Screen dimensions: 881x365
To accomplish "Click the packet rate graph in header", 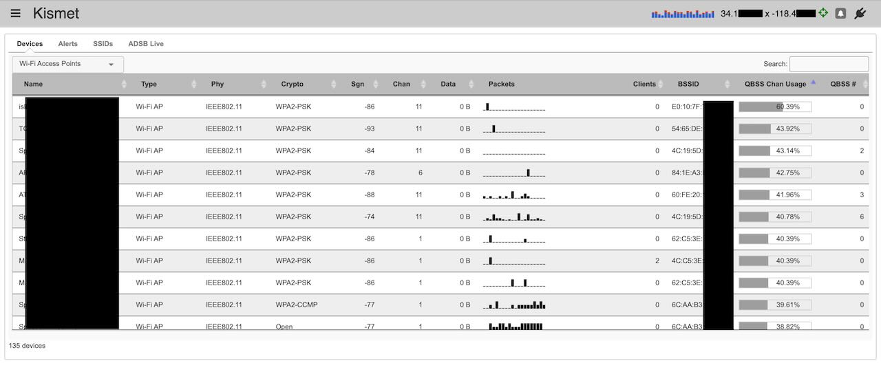I will [x=683, y=13].
